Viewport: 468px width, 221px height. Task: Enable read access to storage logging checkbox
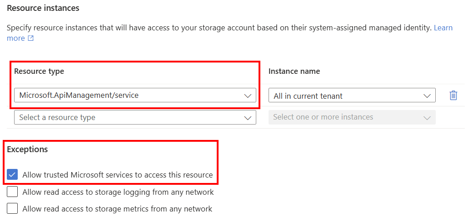click(13, 192)
